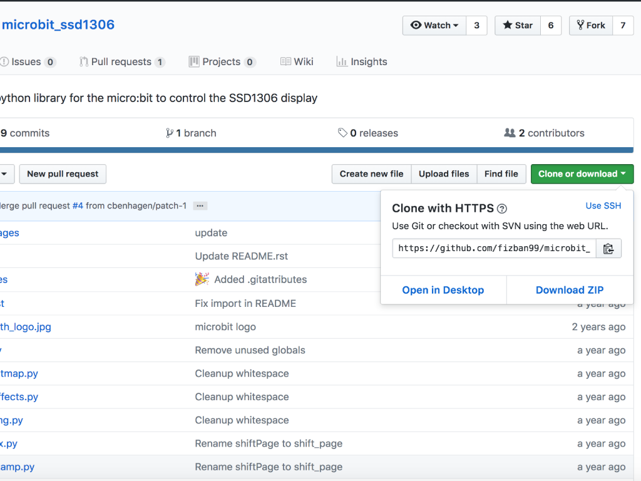Click Upload files button
The height and width of the screenshot is (481, 641).
444,174
